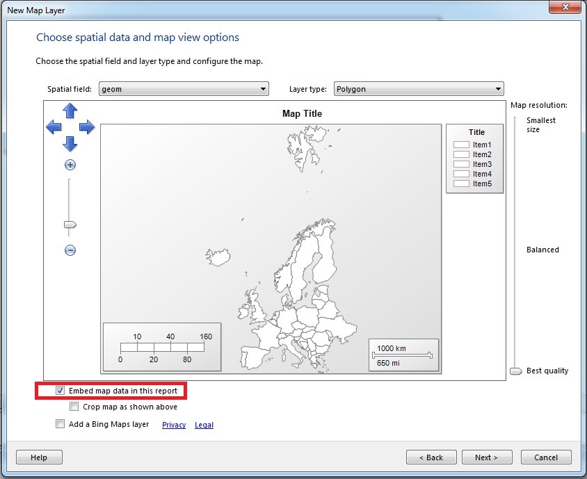Click Item5 in the legend
This screenshot has width=587, height=479.
tap(482, 184)
